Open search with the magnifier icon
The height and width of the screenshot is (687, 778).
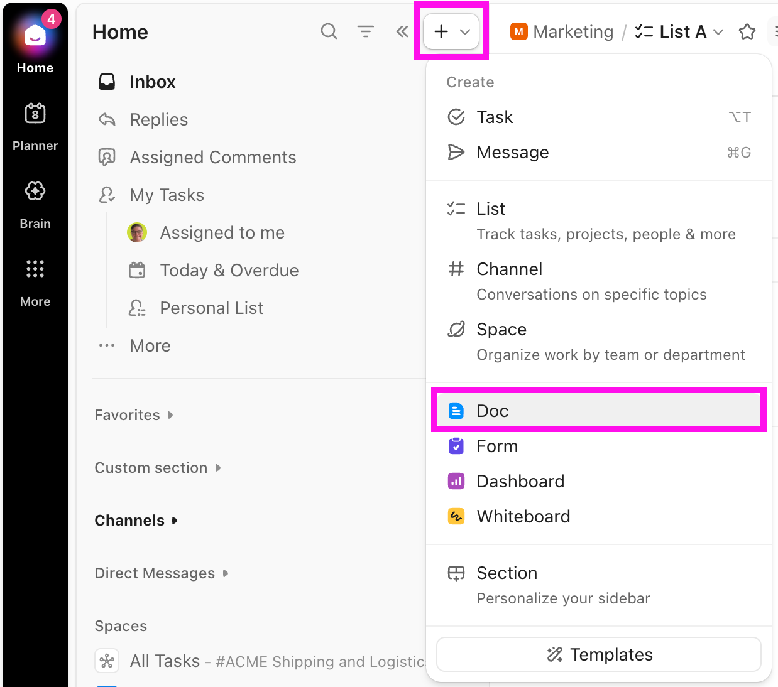coord(329,31)
